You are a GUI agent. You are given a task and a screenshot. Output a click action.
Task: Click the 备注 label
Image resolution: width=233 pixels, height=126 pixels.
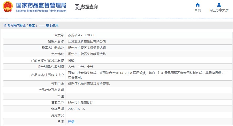(61, 96)
